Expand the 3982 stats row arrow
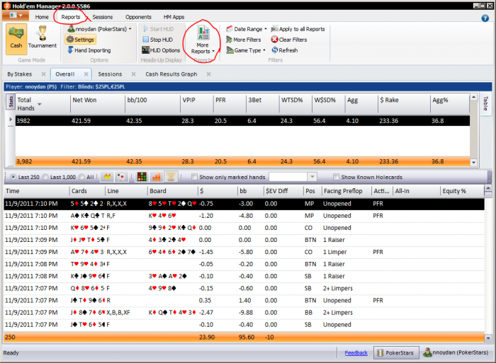 [11, 120]
